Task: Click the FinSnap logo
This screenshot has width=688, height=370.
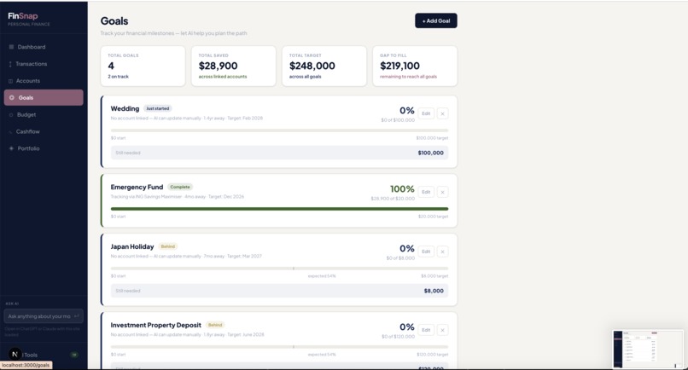Action: pyautogui.click(x=23, y=16)
